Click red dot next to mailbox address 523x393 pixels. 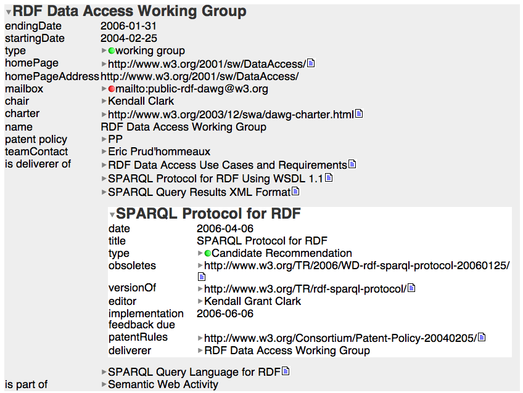point(112,89)
